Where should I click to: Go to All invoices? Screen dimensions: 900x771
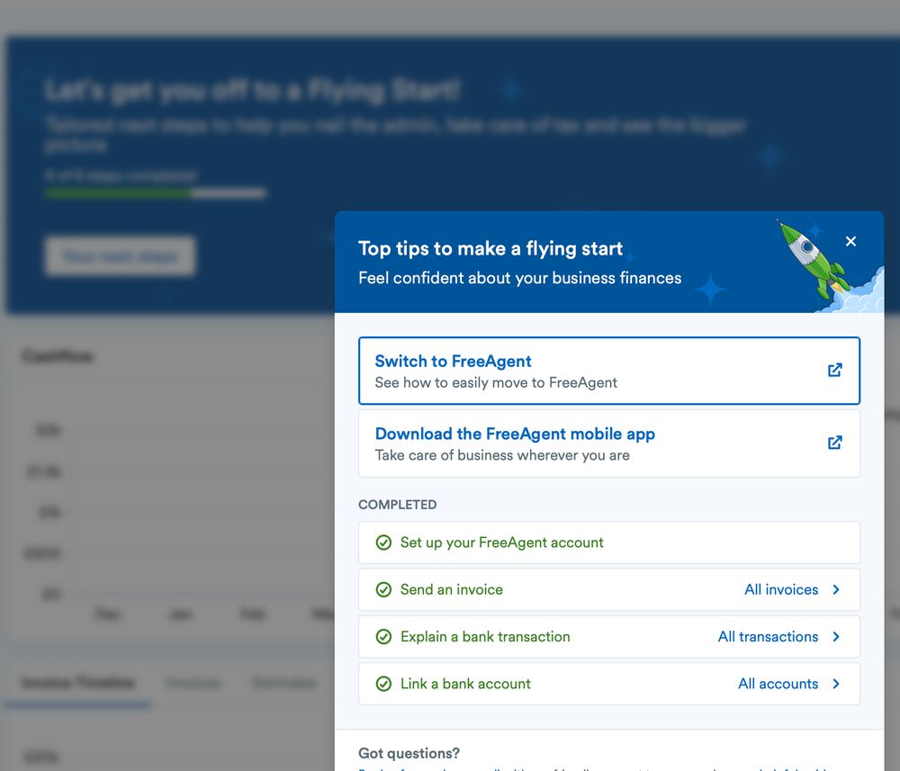(x=781, y=589)
